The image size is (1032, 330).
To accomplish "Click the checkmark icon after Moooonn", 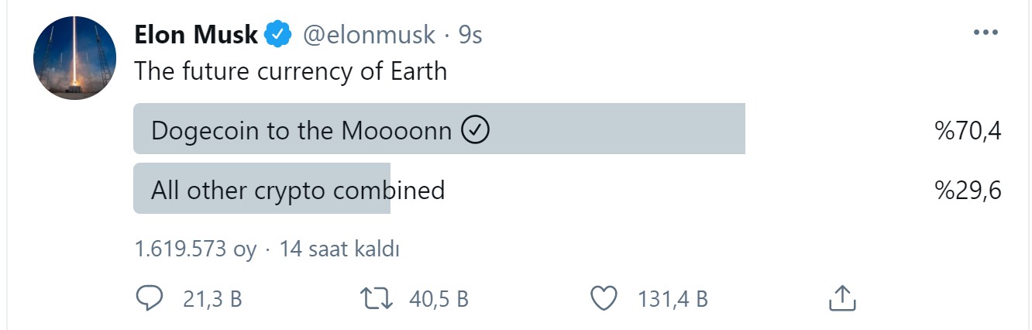I will (475, 130).
